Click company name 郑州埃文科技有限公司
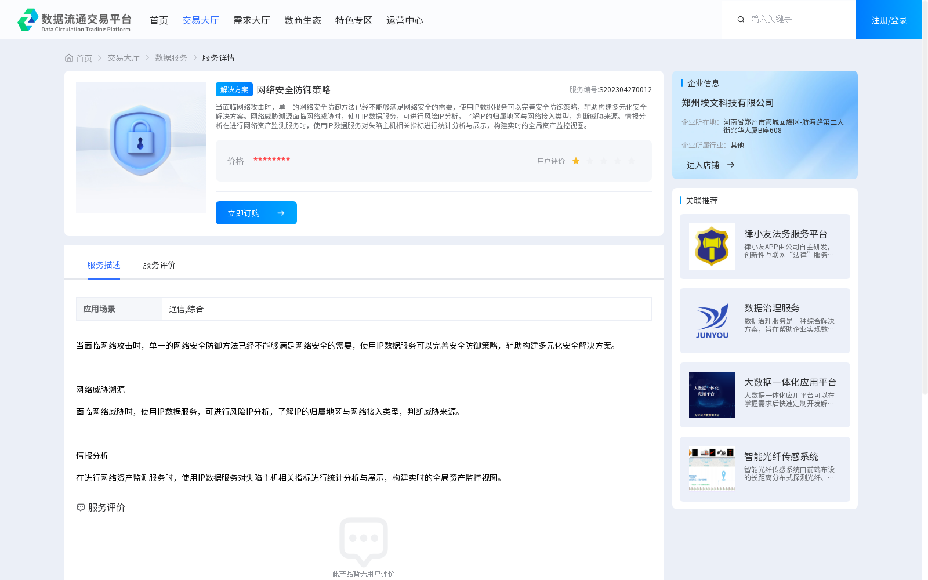The height and width of the screenshot is (580, 928). coord(728,103)
